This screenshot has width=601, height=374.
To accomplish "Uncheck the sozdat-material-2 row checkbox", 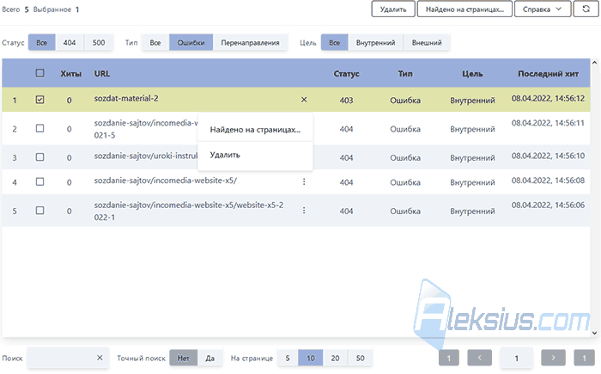I will pos(39,100).
